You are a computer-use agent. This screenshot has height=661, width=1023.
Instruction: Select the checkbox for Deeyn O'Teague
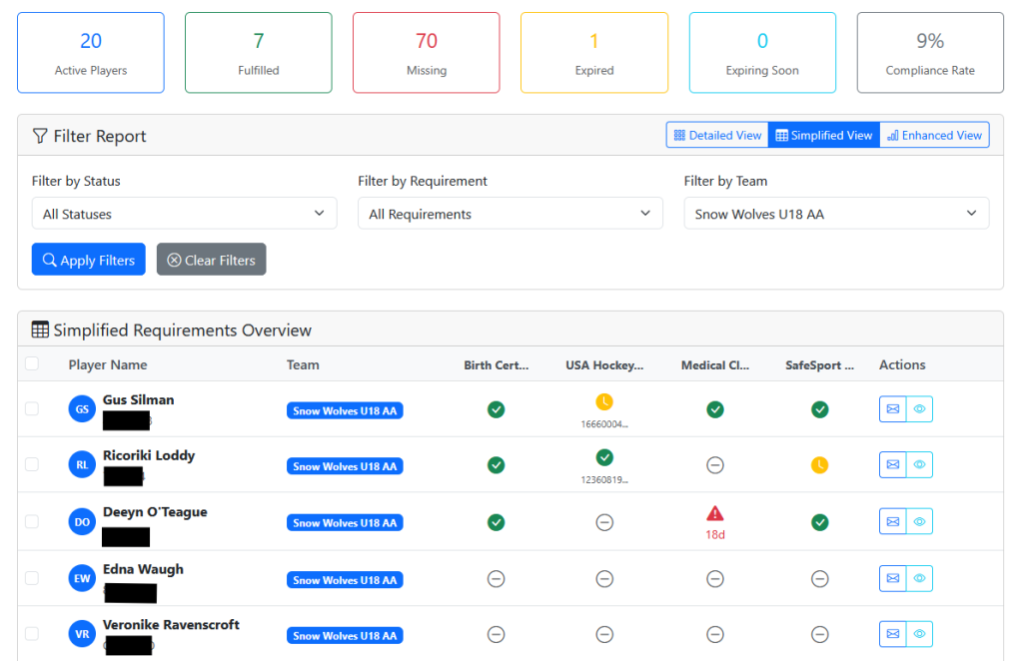[32, 521]
